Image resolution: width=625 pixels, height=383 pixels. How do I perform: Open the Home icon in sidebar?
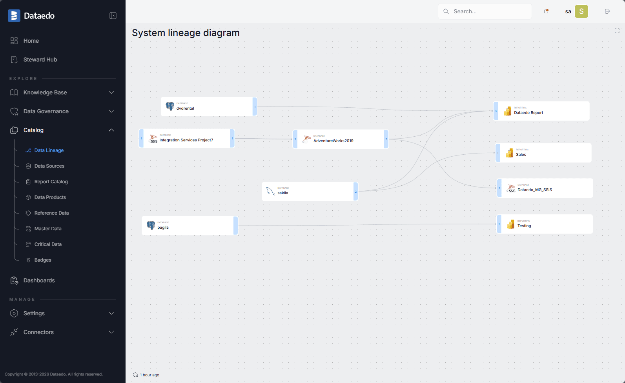tap(14, 41)
